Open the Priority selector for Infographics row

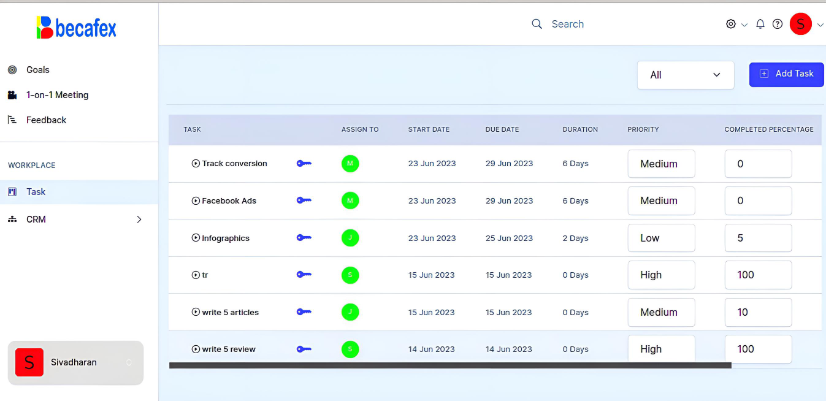pyautogui.click(x=660, y=238)
